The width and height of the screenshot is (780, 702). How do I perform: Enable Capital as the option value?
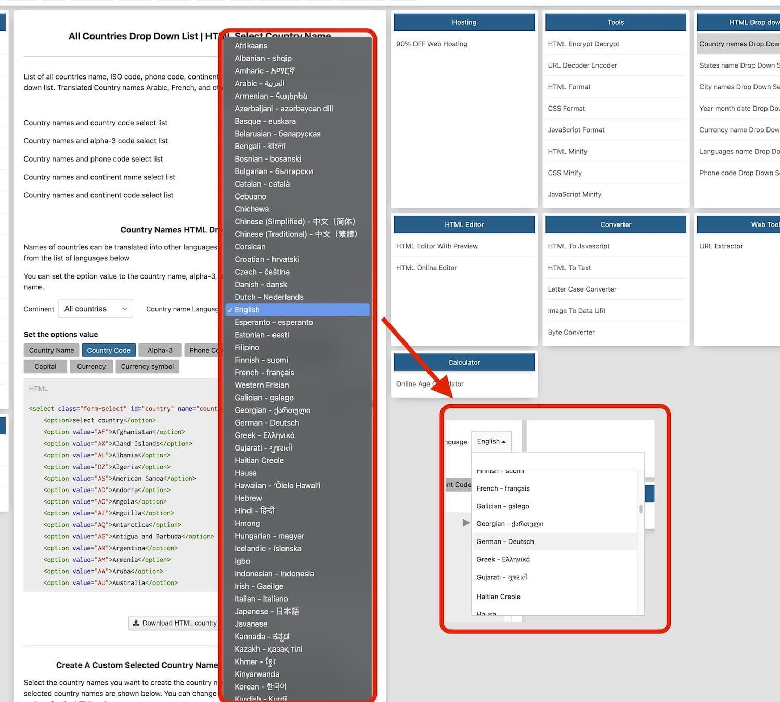[45, 366]
